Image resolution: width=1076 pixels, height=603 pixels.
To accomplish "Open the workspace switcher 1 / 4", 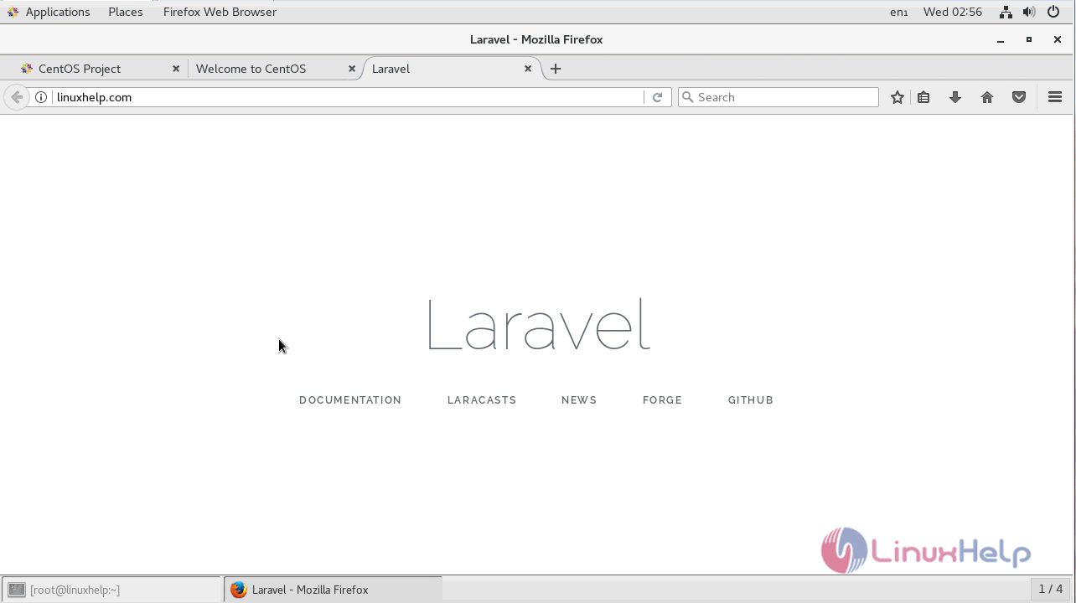I will [1051, 590].
